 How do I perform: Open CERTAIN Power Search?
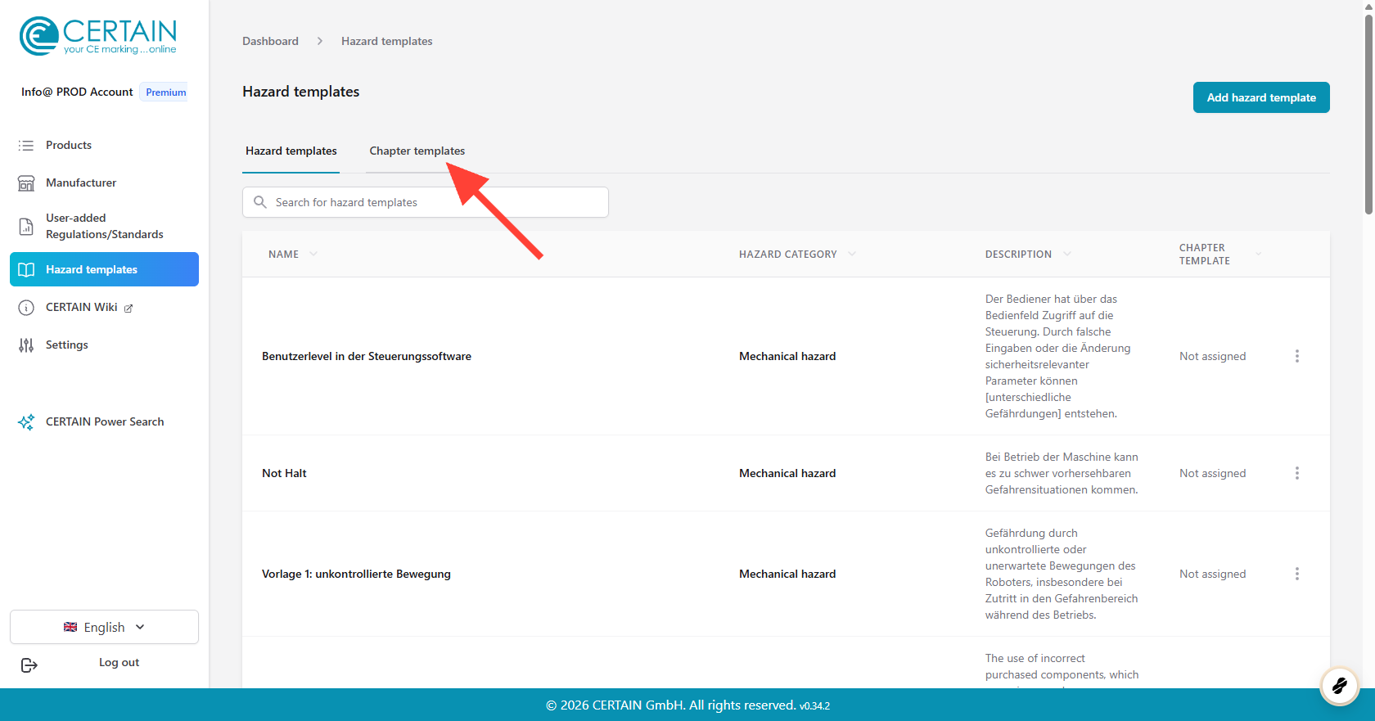(104, 422)
